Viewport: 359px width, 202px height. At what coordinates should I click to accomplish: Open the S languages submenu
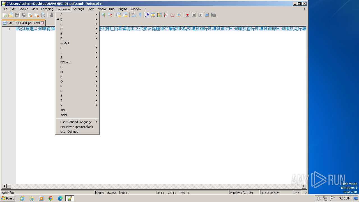click(77, 96)
